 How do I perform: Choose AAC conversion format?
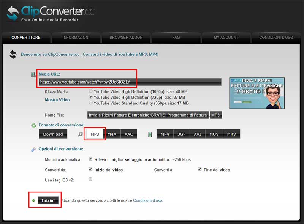tap(129, 134)
